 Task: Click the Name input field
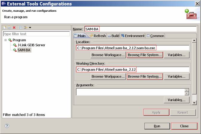[141, 29]
